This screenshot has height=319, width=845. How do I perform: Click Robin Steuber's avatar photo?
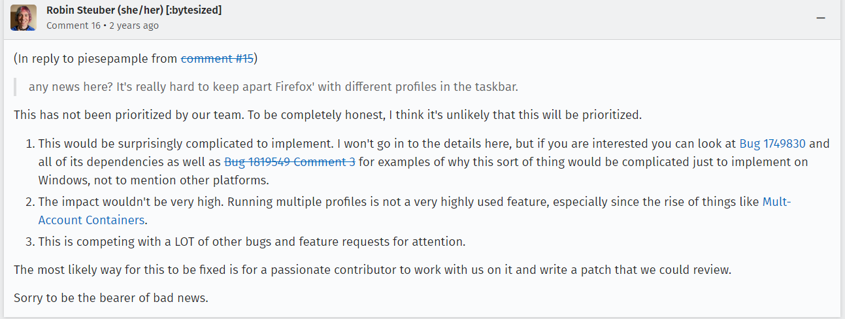23,18
